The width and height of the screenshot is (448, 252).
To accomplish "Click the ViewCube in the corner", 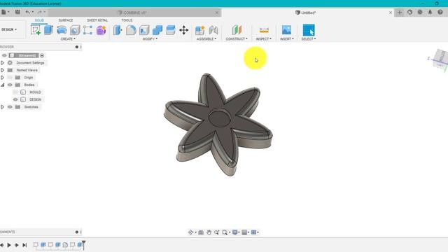I will pos(440,59).
